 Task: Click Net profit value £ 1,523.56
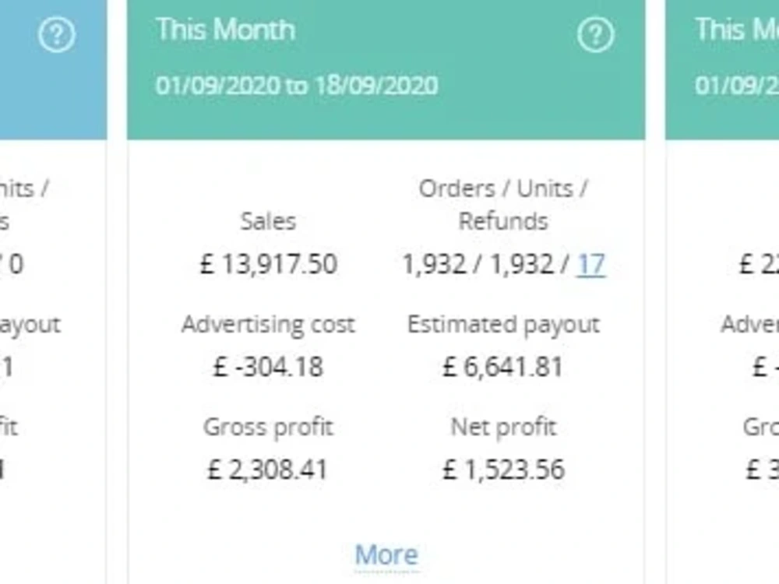pyautogui.click(x=503, y=470)
